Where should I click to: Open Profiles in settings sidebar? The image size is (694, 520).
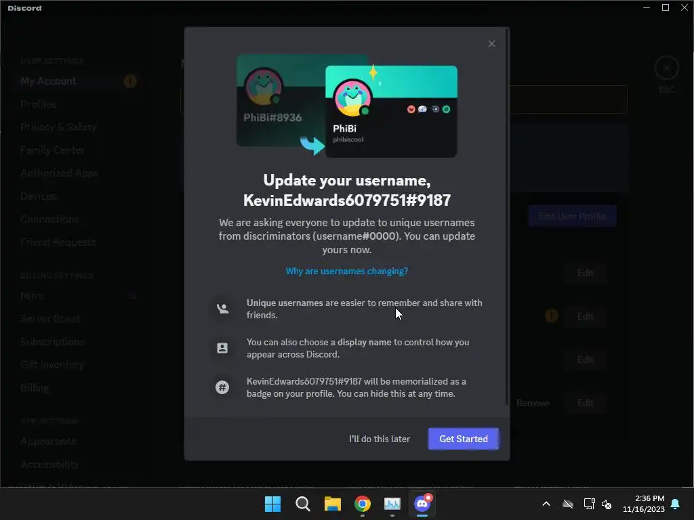(38, 104)
